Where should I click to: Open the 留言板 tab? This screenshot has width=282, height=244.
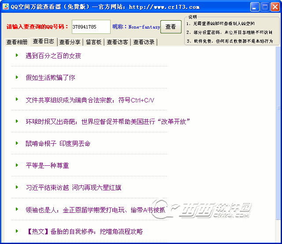click(94, 42)
